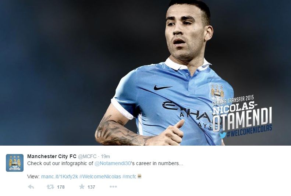Open the 19m timestamp permalink
This screenshot has width=291, height=196.
point(106,157)
